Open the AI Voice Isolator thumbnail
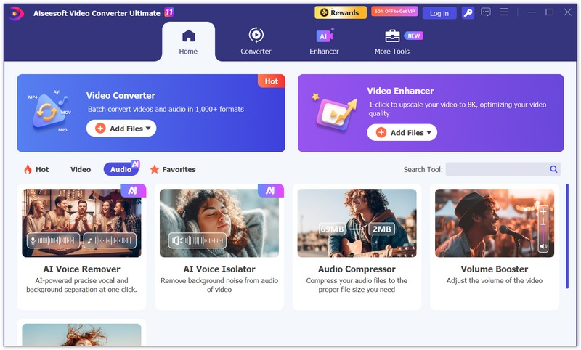Image resolution: width=581 pixels, height=350 pixels. pyautogui.click(x=219, y=223)
